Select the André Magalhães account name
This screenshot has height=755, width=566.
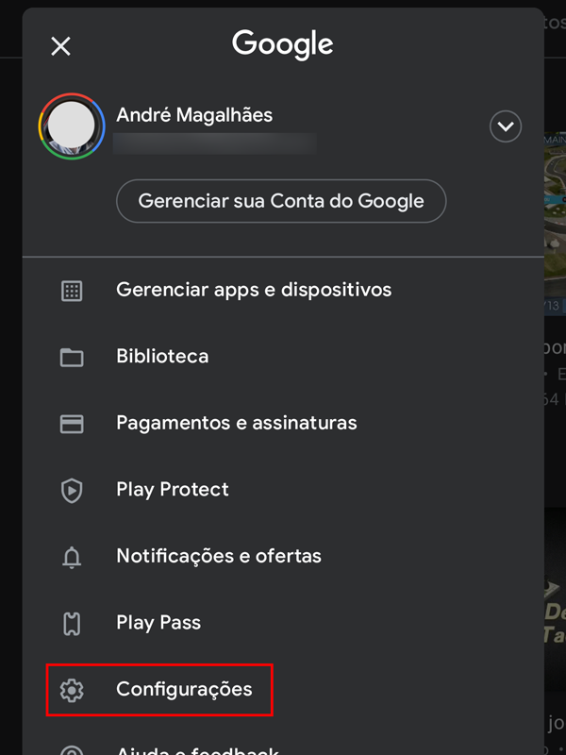194,115
